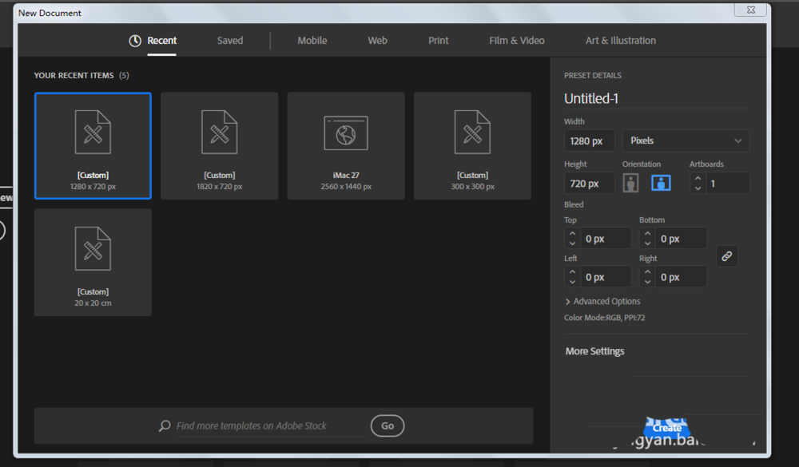This screenshot has height=467, width=799.
Task: Open the Pixels units dropdown
Action: (x=686, y=140)
